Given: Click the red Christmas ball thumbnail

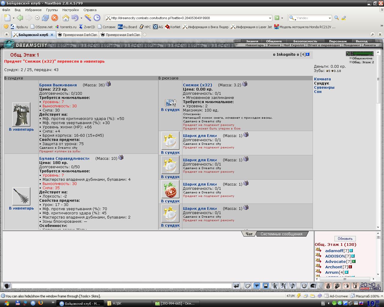Looking at the screenshot, I should click(x=170, y=189).
